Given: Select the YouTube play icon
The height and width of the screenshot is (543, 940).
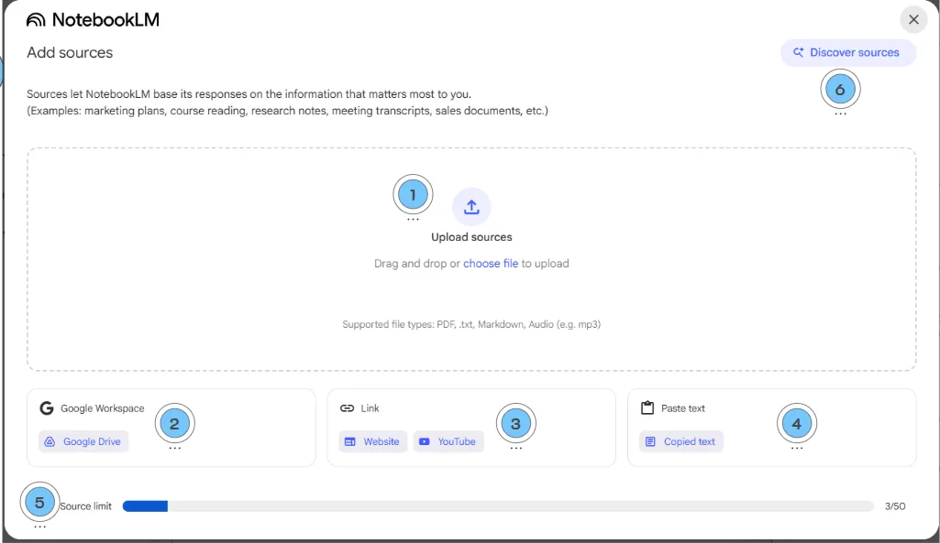Looking at the screenshot, I should (x=424, y=441).
